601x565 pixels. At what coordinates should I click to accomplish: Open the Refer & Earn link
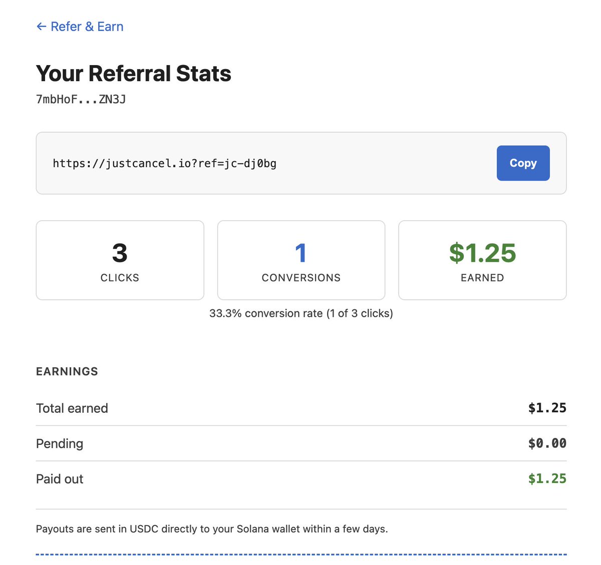pyautogui.click(x=87, y=27)
